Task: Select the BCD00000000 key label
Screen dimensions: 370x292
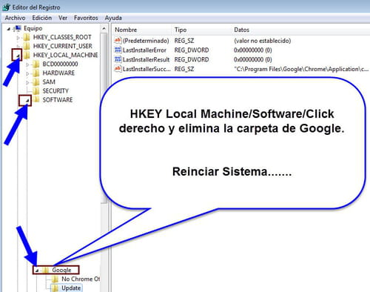Action: (x=60, y=64)
